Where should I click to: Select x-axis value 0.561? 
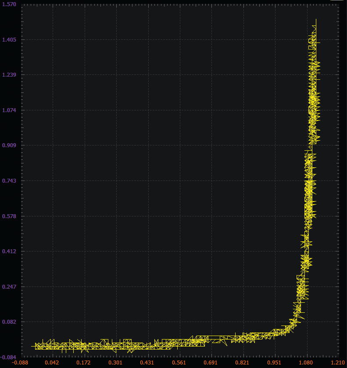click(x=179, y=363)
